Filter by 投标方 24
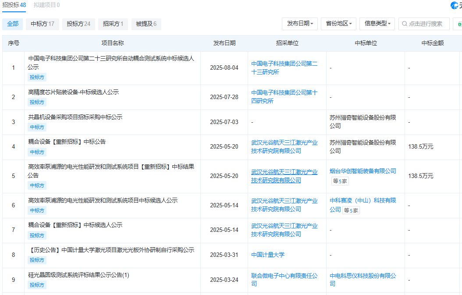 pos(78,24)
